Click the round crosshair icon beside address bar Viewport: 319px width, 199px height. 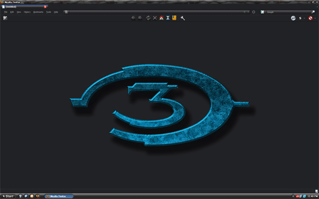pyautogui.click(x=254, y=12)
